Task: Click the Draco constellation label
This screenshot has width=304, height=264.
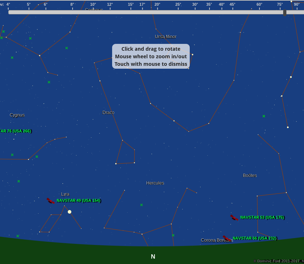Action: (108, 113)
